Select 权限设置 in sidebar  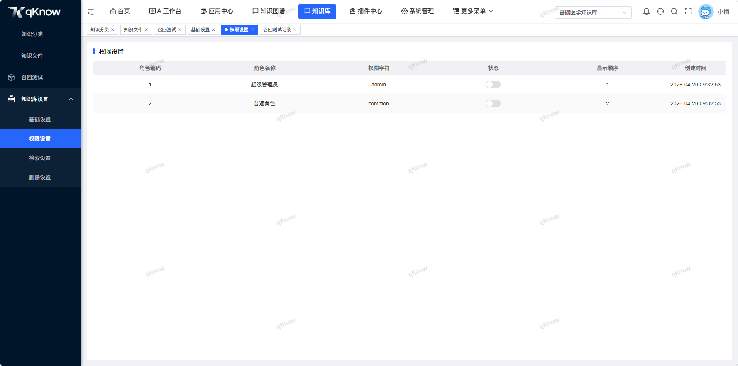41,139
